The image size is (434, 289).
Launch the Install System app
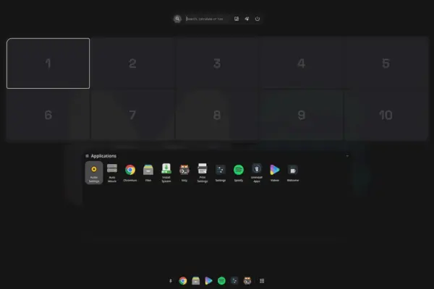166,173
